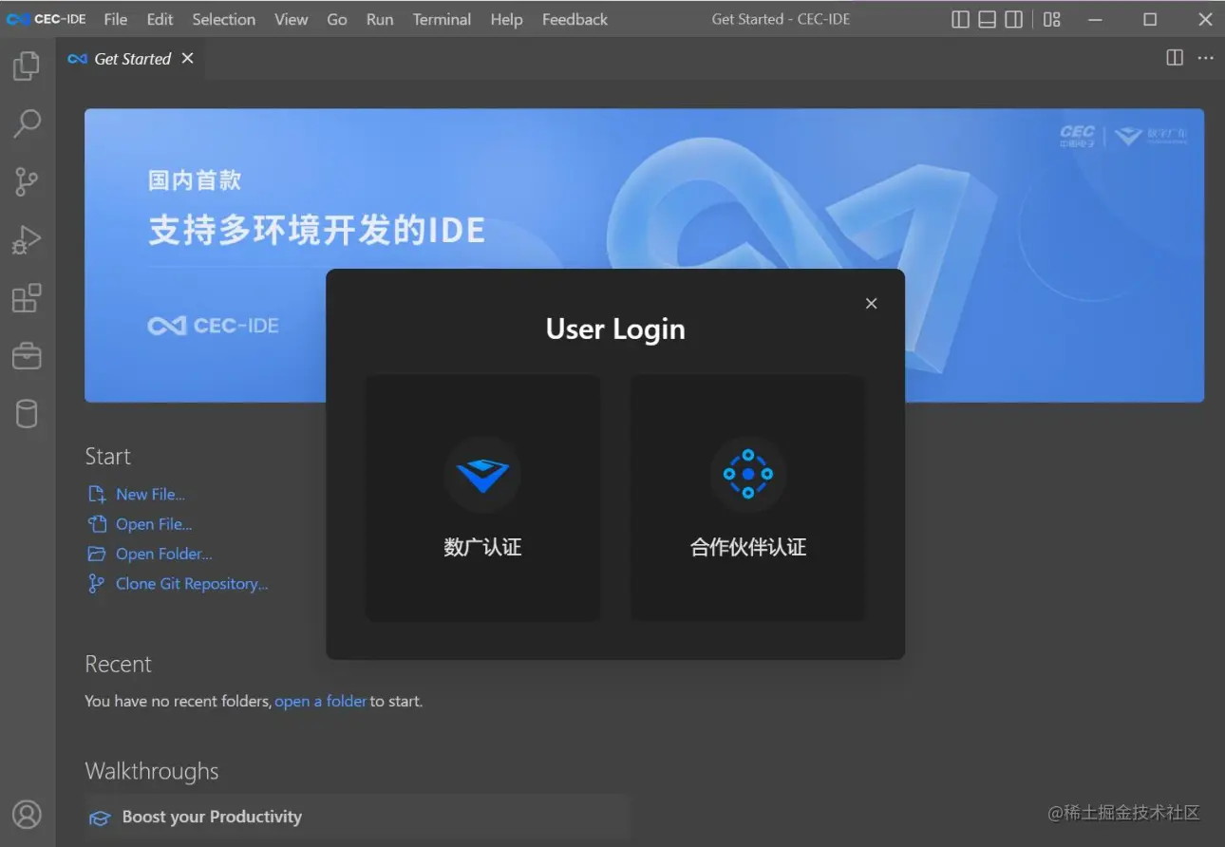Open the Accounts icon at bottom left

tap(27, 815)
